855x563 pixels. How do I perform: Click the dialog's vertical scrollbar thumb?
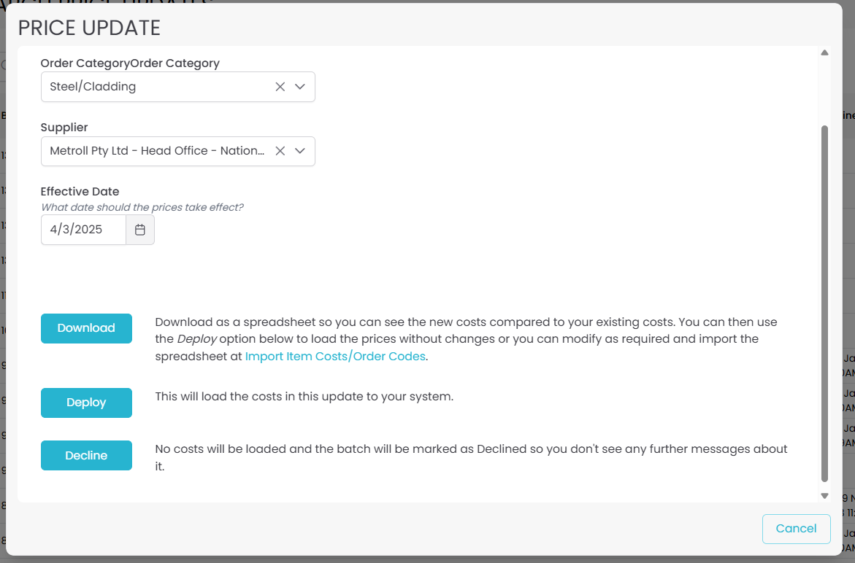point(824,303)
